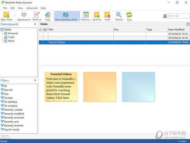Pin the Filters panel

pyautogui.click(x=35, y=80)
